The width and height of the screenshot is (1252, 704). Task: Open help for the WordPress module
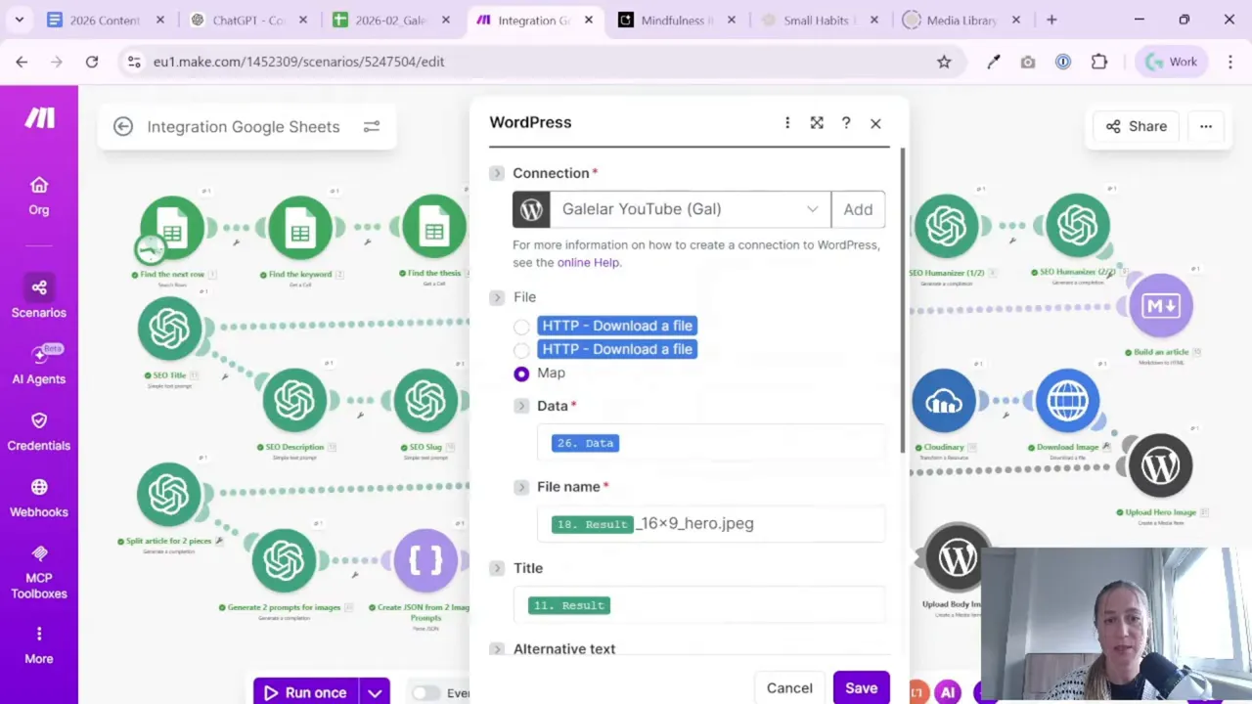coord(846,123)
